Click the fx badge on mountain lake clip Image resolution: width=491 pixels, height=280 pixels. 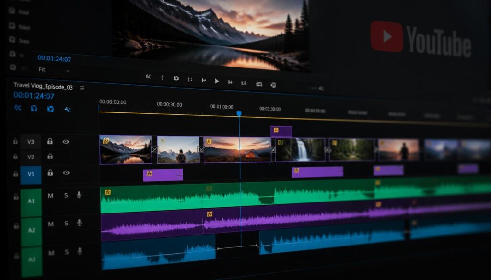point(106,141)
